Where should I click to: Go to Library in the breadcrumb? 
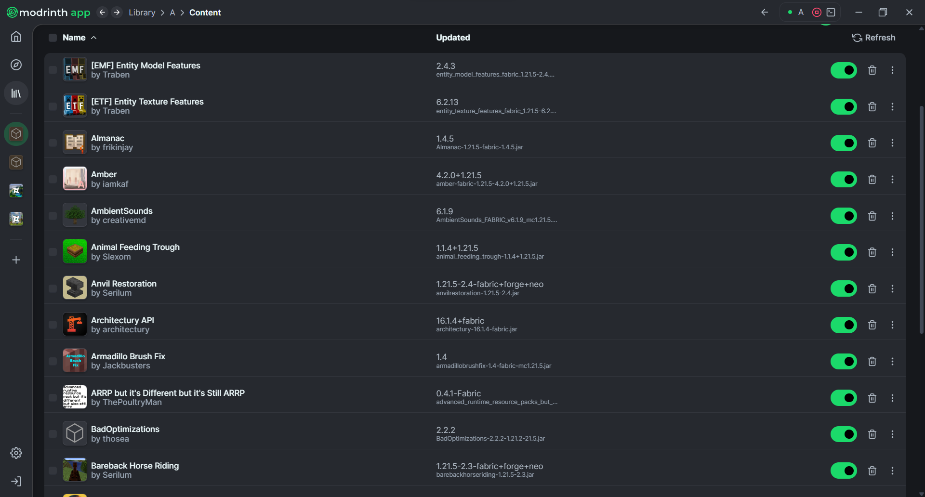142,13
